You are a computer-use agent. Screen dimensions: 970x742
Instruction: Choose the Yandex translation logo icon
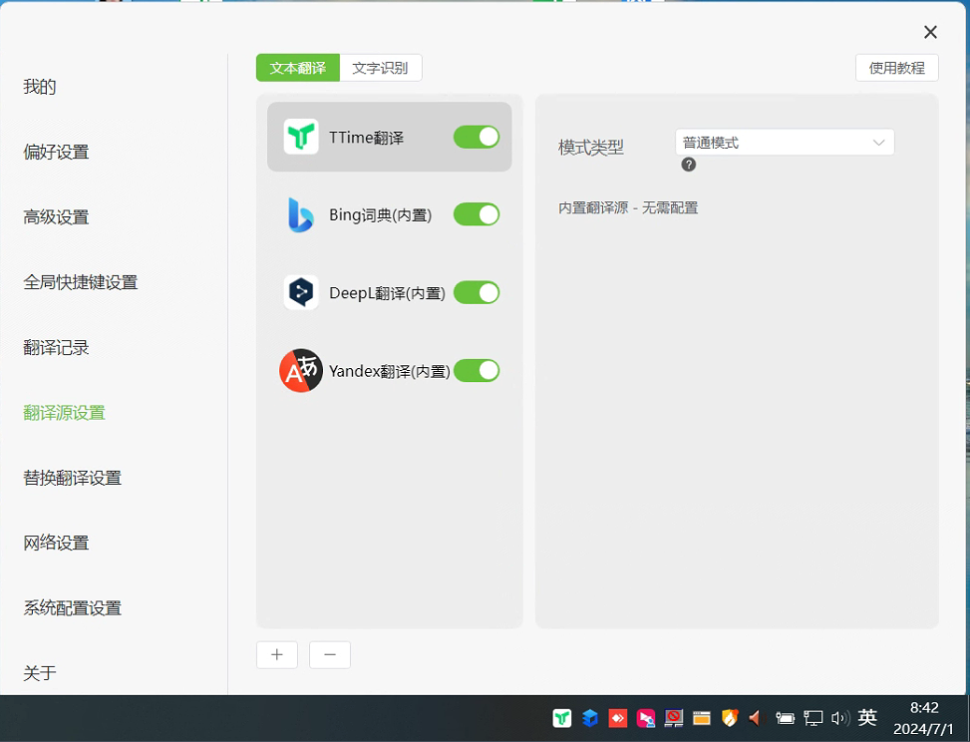[301, 370]
